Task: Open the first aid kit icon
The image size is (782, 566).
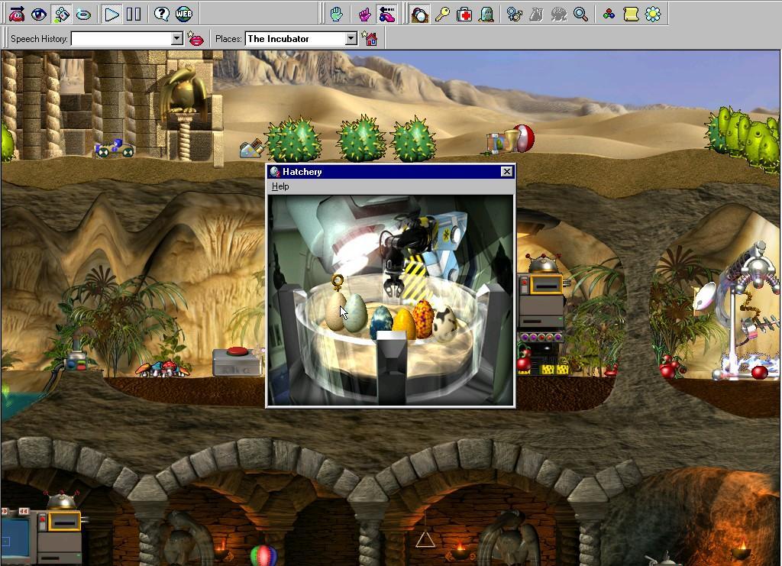Action: (x=464, y=14)
